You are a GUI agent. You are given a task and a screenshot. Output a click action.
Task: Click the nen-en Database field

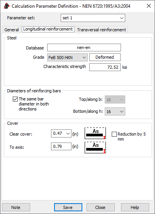click(x=84, y=48)
